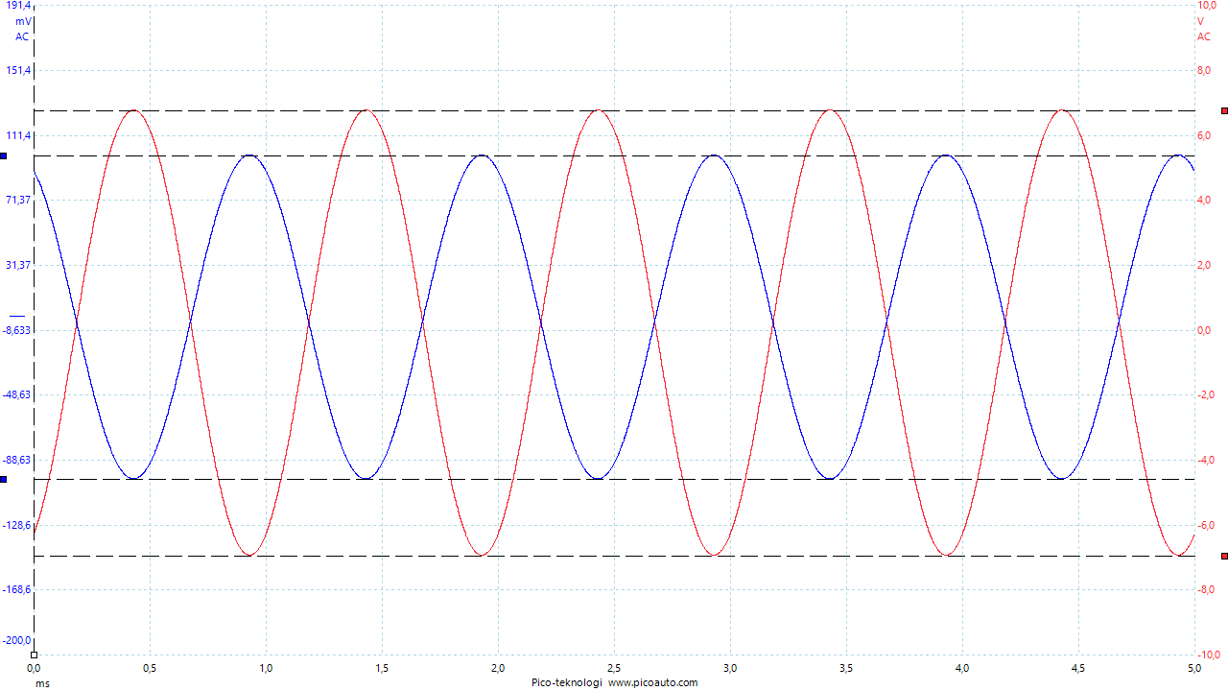The height and width of the screenshot is (691, 1228).
Task: Click blue axis value '-128,6'
Action: point(17,525)
